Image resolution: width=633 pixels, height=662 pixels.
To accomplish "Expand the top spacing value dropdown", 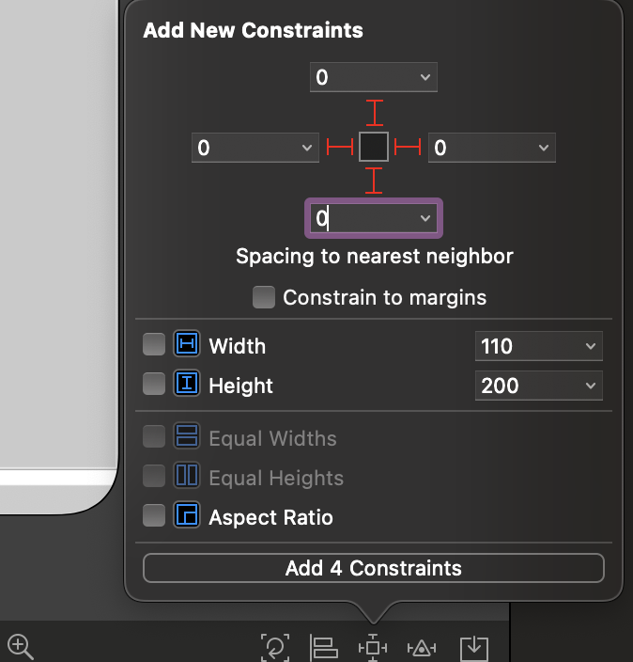I will click(x=425, y=77).
